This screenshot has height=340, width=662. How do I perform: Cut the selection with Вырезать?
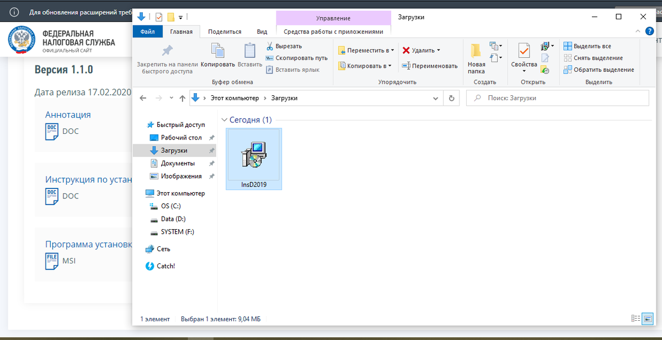[x=284, y=46]
